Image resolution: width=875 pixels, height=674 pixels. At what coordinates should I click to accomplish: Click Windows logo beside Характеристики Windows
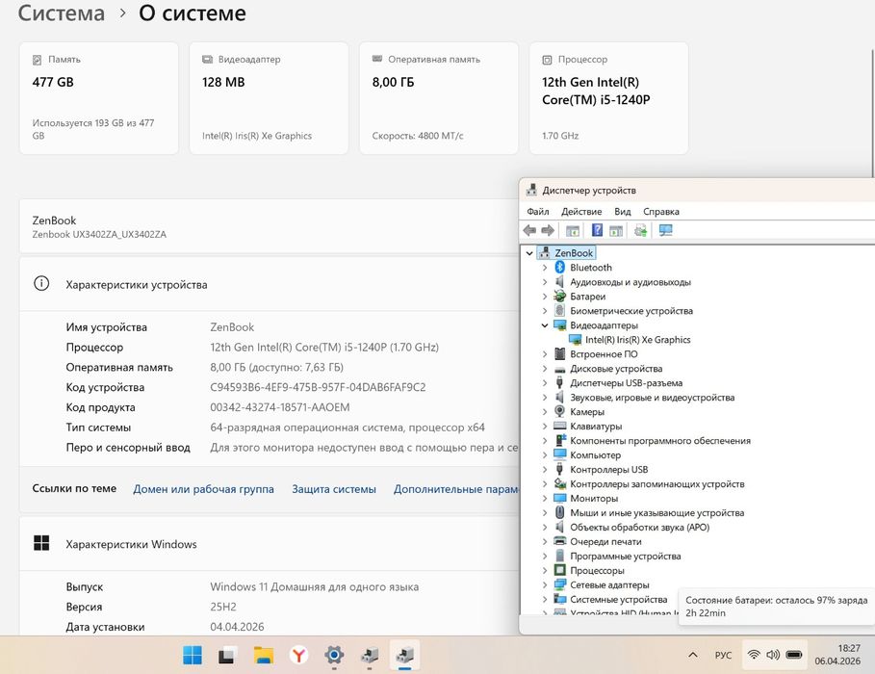[41, 543]
